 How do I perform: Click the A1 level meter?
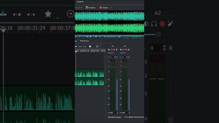click(x=113, y=85)
